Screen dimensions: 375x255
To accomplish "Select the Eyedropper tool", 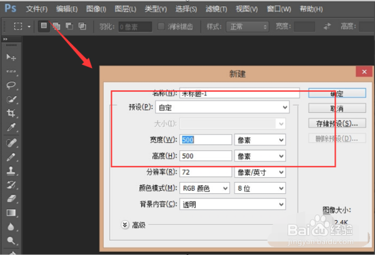I will tap(11, 127).
